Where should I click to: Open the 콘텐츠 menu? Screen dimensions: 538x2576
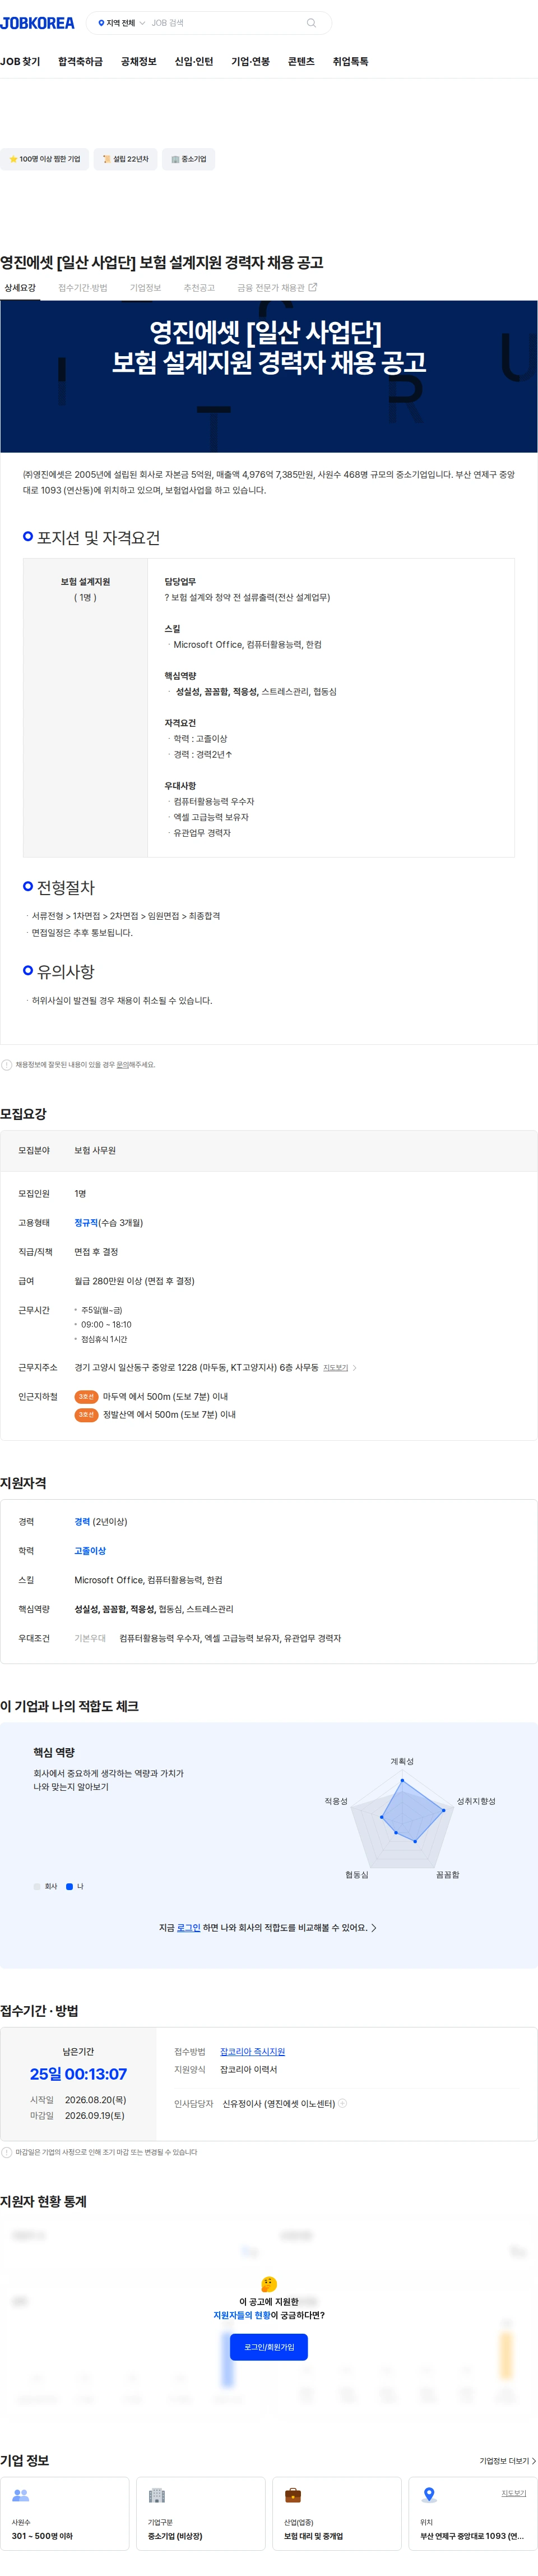point(301,61)
